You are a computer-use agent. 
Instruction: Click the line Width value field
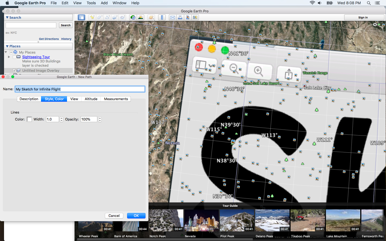(53, 119)
